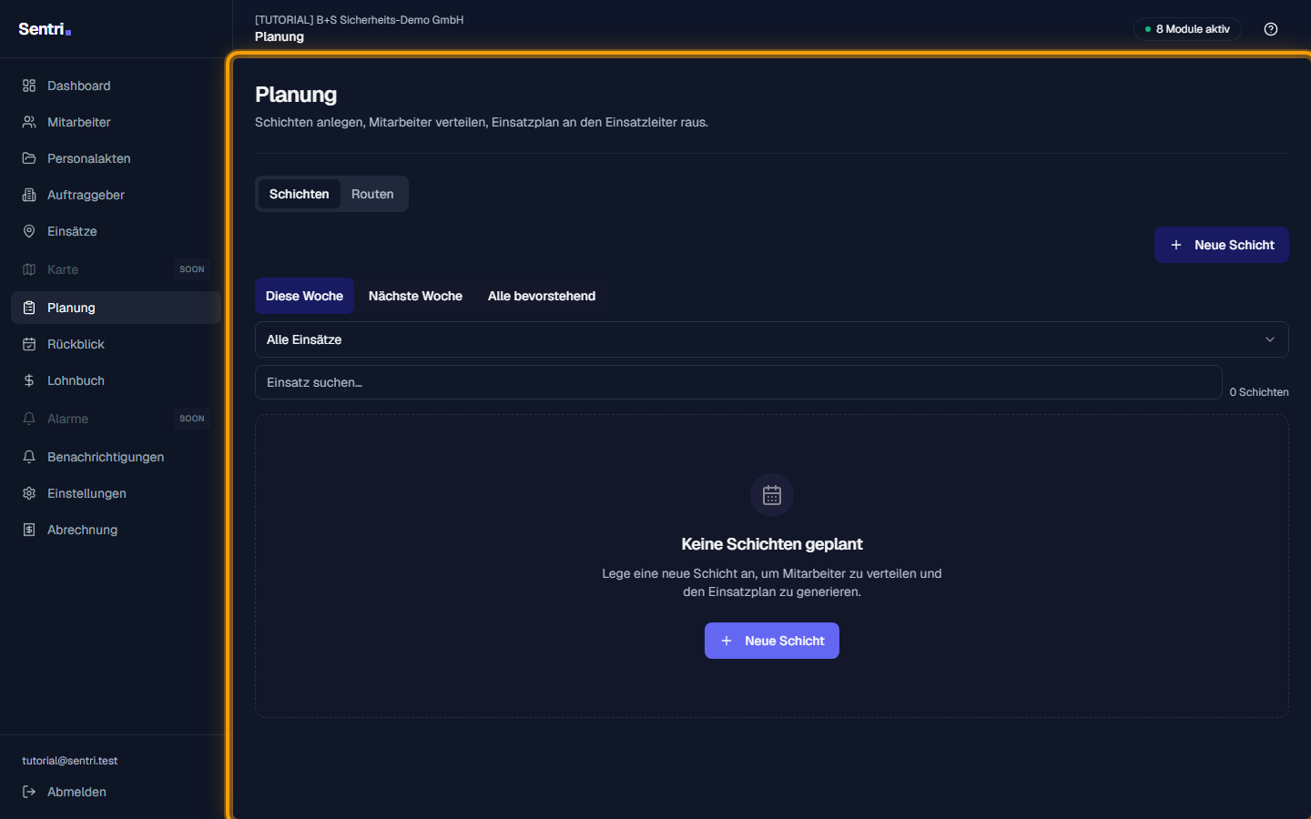This screenshot has height=819, width=1311.
Task: Open the help question mark icon
Action: tap(1271, 29)
